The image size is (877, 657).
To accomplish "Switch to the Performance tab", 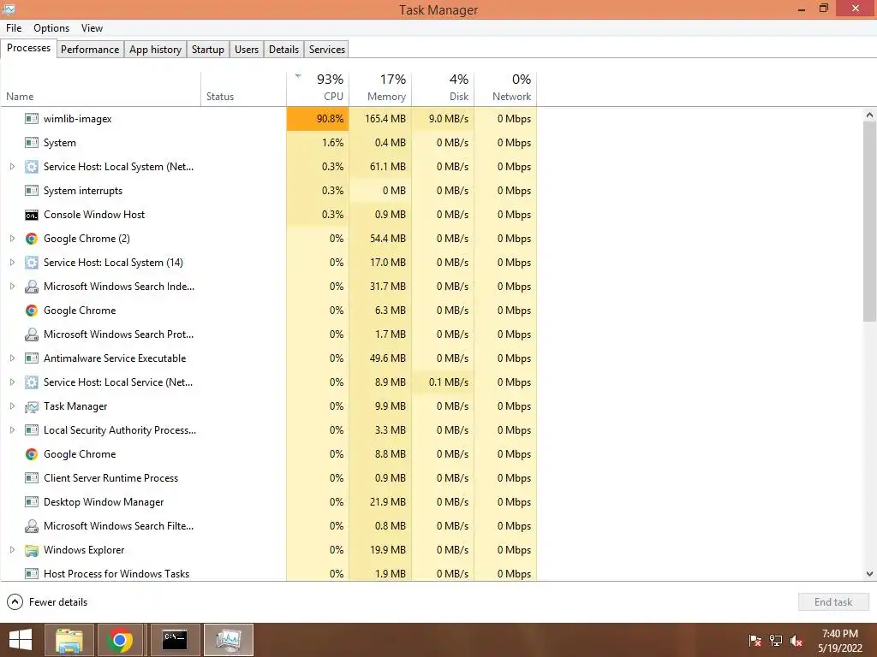I will (x=90, y=49).
